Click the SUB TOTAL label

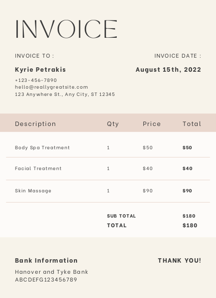(121, 216)
